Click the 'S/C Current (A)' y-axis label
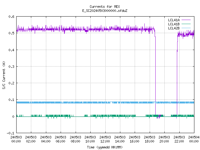 [4, 75]
